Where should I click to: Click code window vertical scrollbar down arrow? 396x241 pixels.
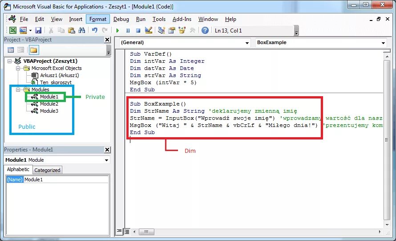387,225
